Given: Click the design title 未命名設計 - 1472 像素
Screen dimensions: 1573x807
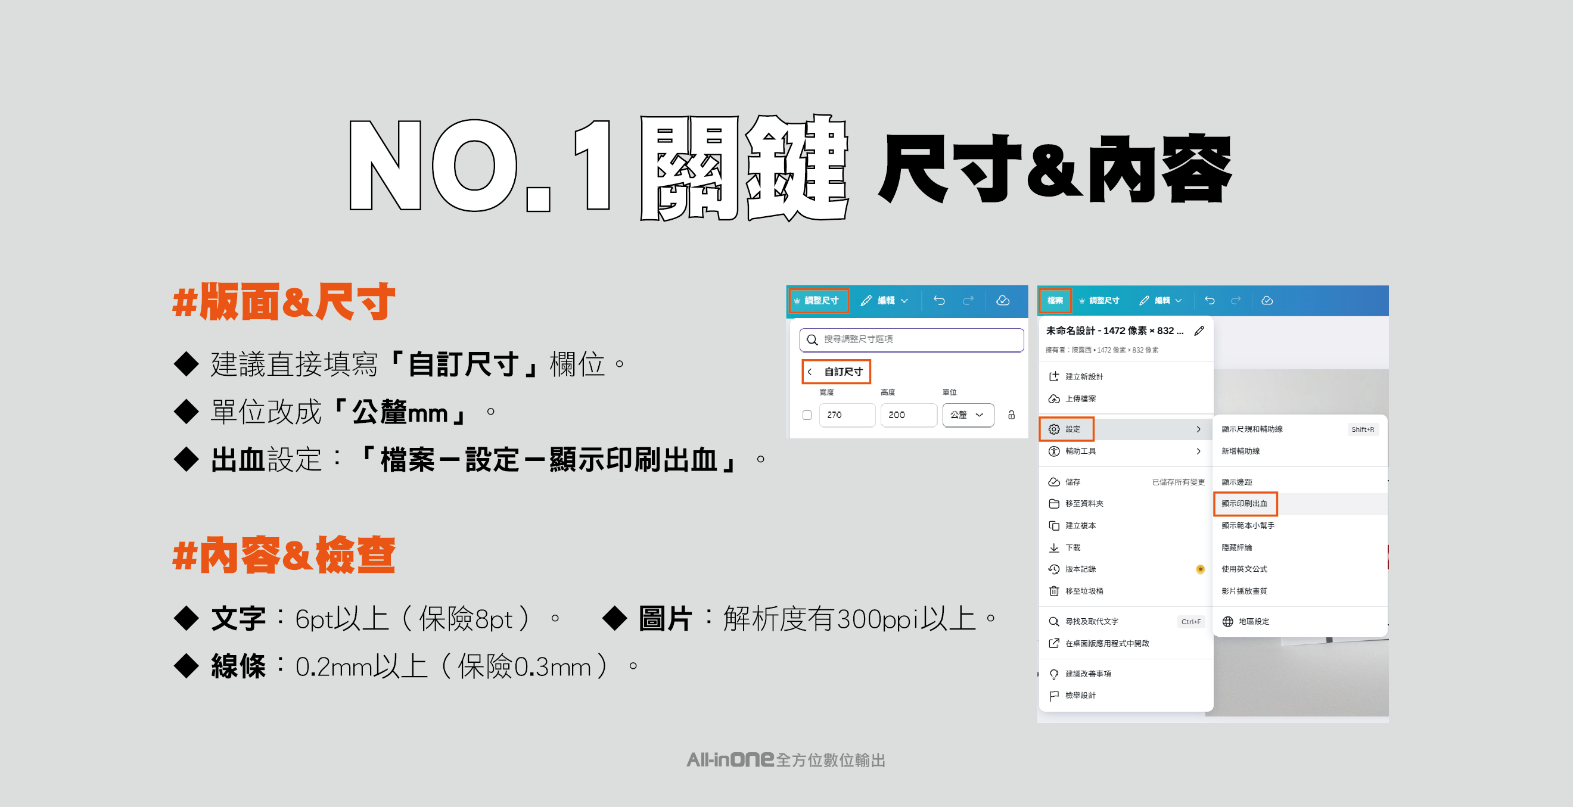Looking at the screenshot, I should tap(1114, 331).
